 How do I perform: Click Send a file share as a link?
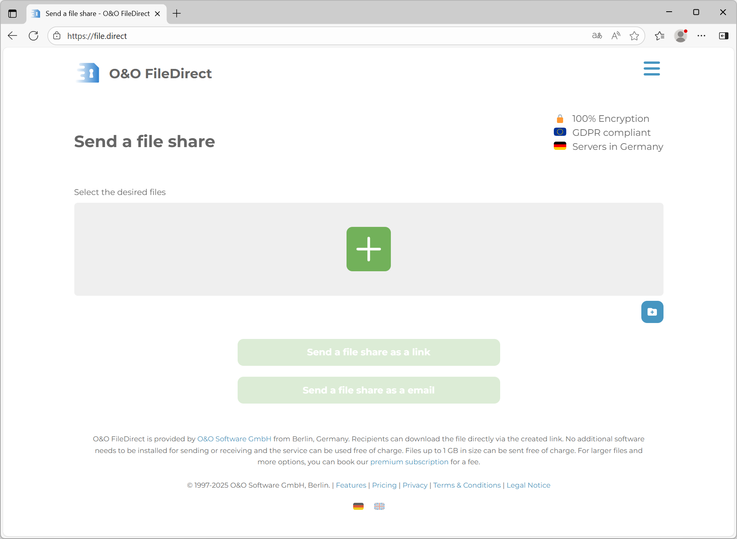pos(368,352)
